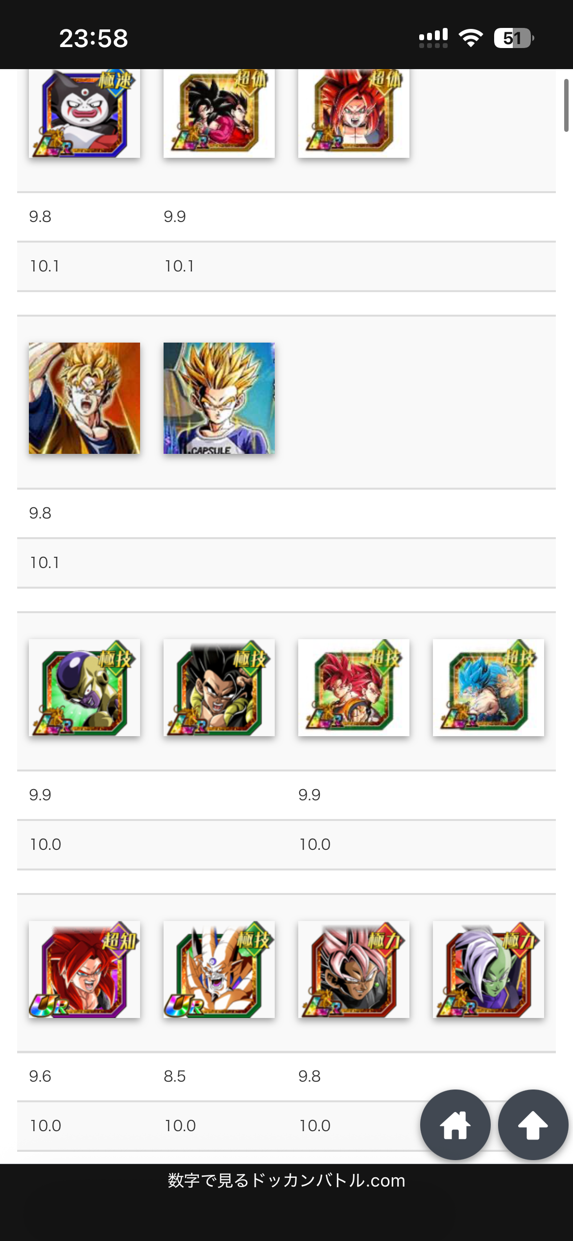The image size is (573, 1241).
Task: Tap the 数字で見るドッカンバトル.com footer link
Action: click(286, 1180)
